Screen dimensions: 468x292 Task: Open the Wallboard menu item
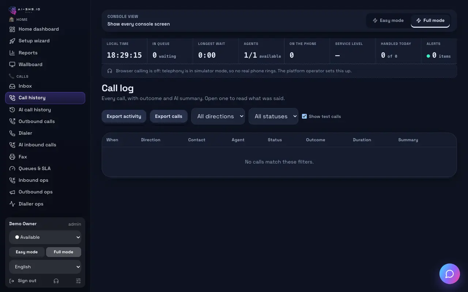(x=45, y=65)
